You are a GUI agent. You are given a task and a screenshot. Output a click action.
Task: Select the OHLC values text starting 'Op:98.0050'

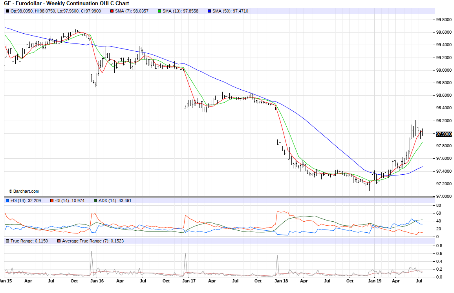[x=56, y=11]
